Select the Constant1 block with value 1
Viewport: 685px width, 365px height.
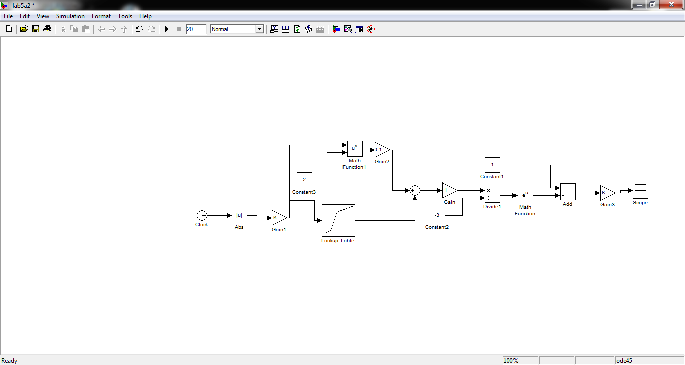click(x=492, y=165)
